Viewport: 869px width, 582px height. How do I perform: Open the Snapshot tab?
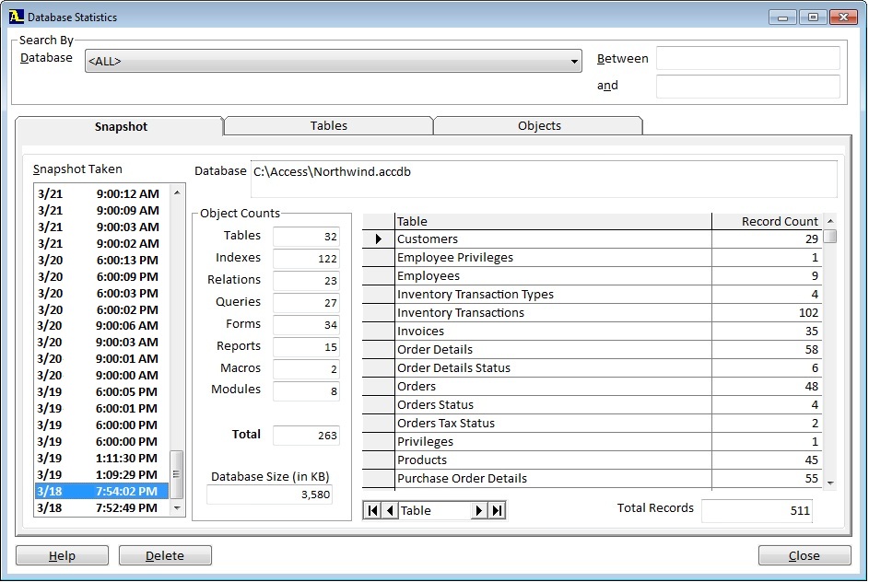(x=121, y=127)
